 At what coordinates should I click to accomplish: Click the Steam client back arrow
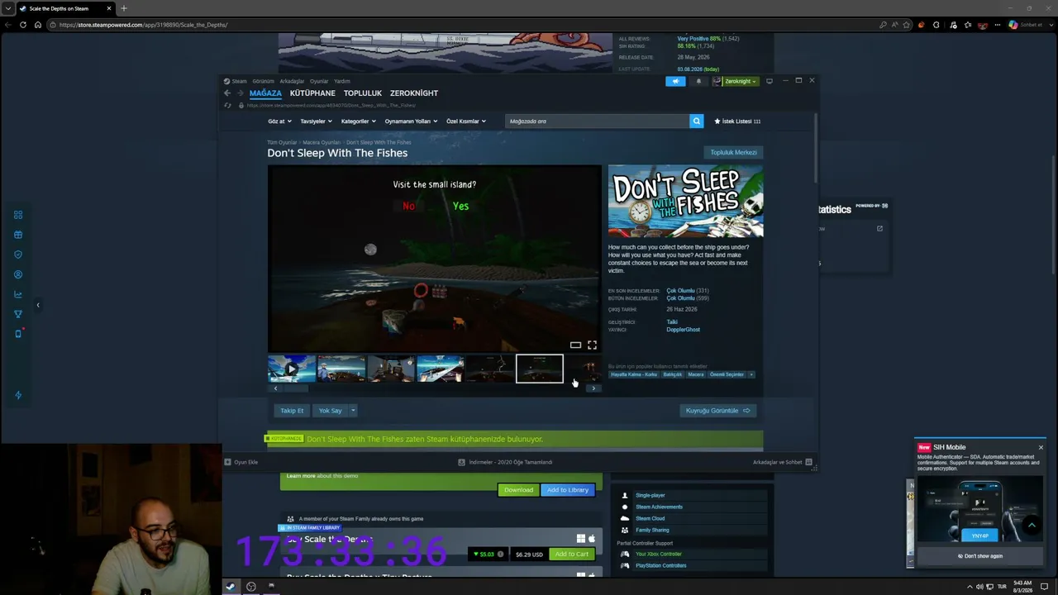(227, 93)
